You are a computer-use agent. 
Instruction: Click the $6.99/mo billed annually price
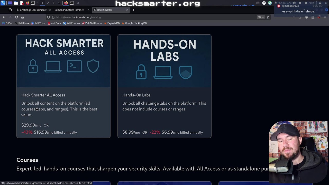pyautogui.click(x=182, y=132)
